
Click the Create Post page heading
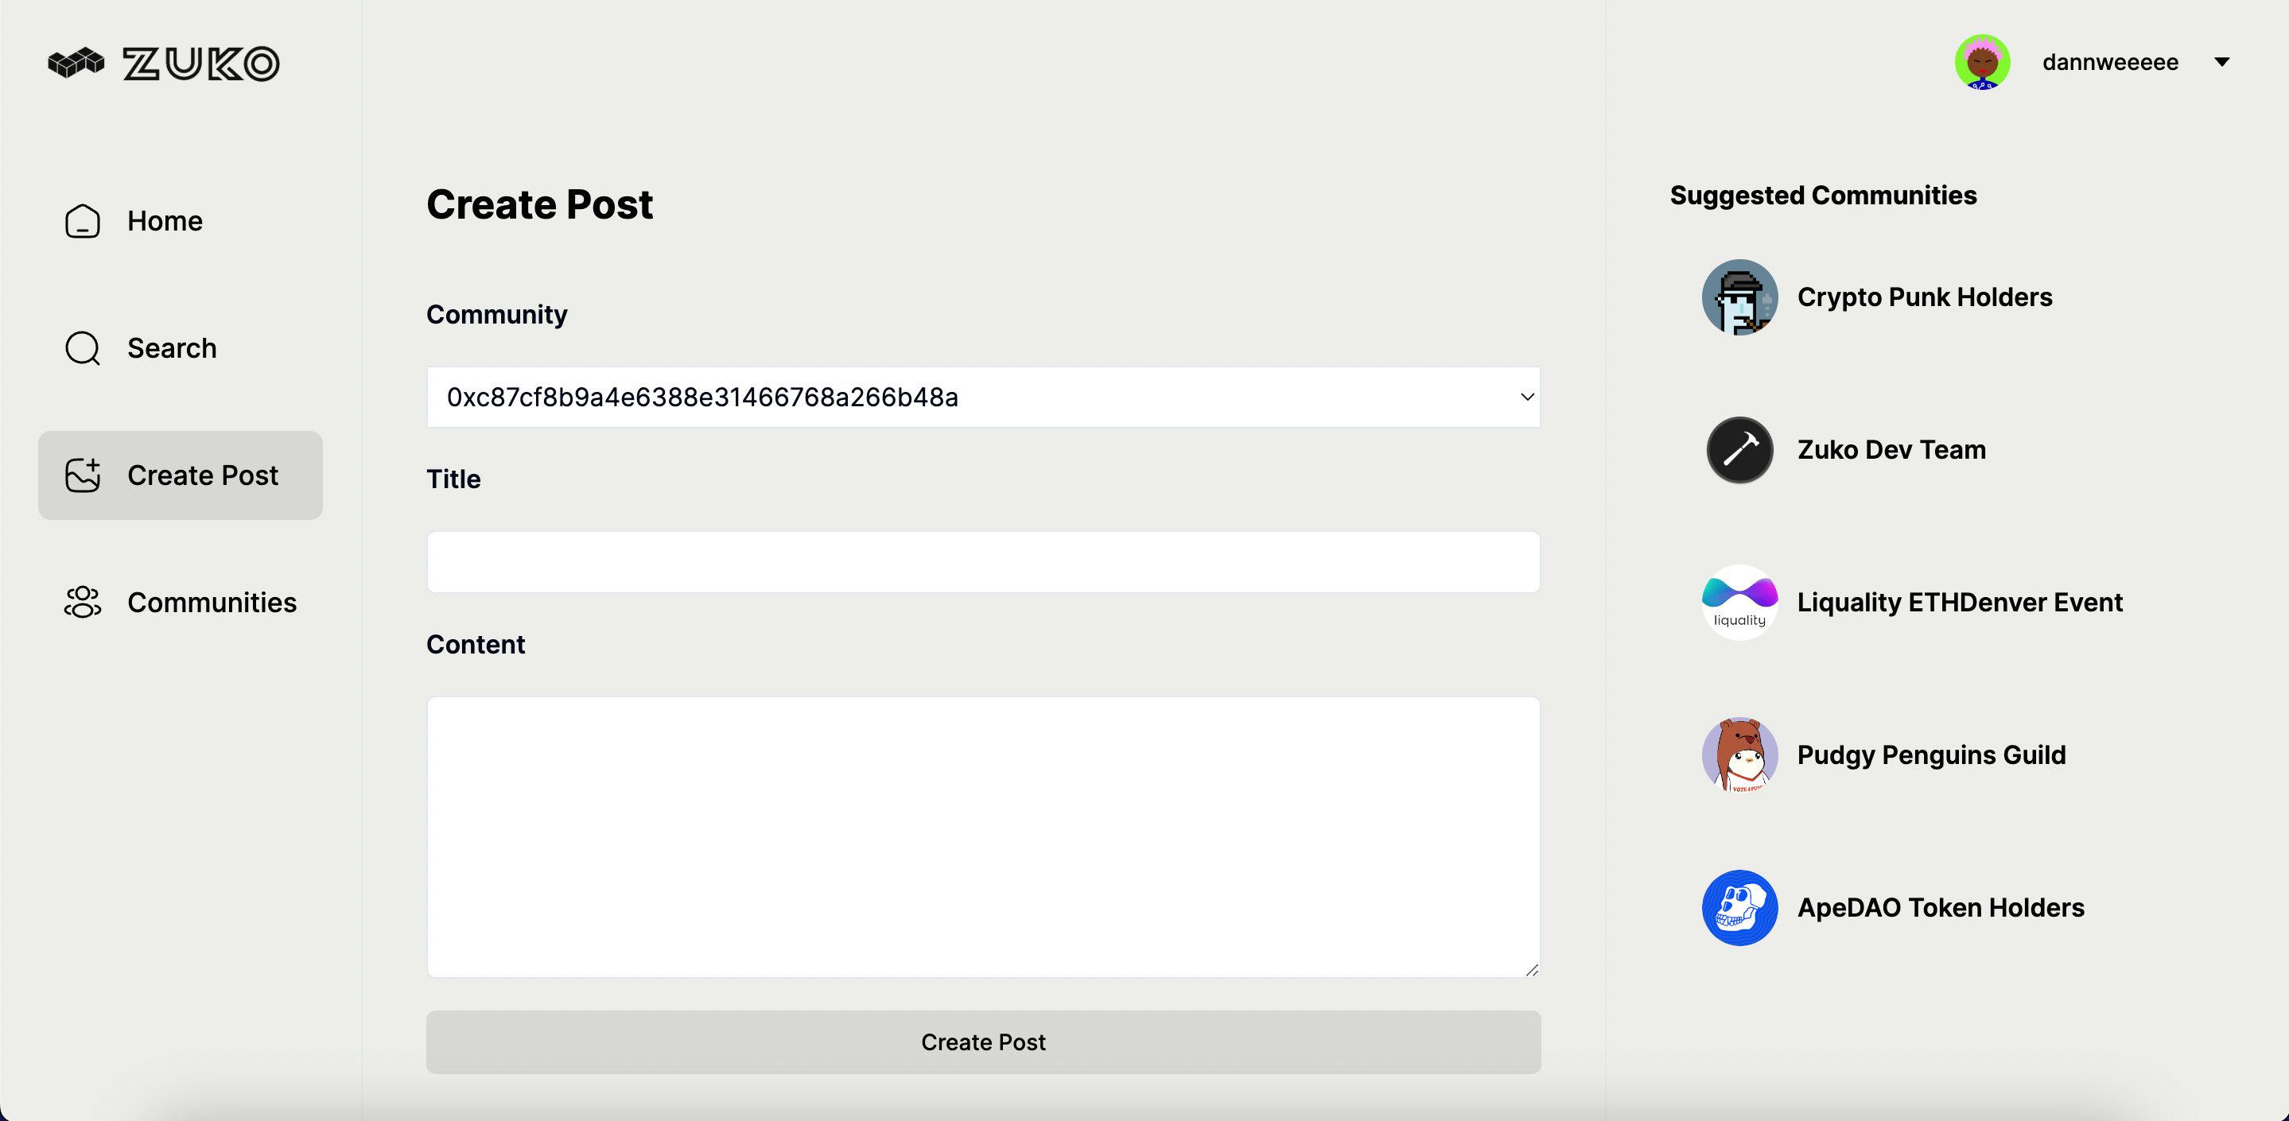click(539, 204)
